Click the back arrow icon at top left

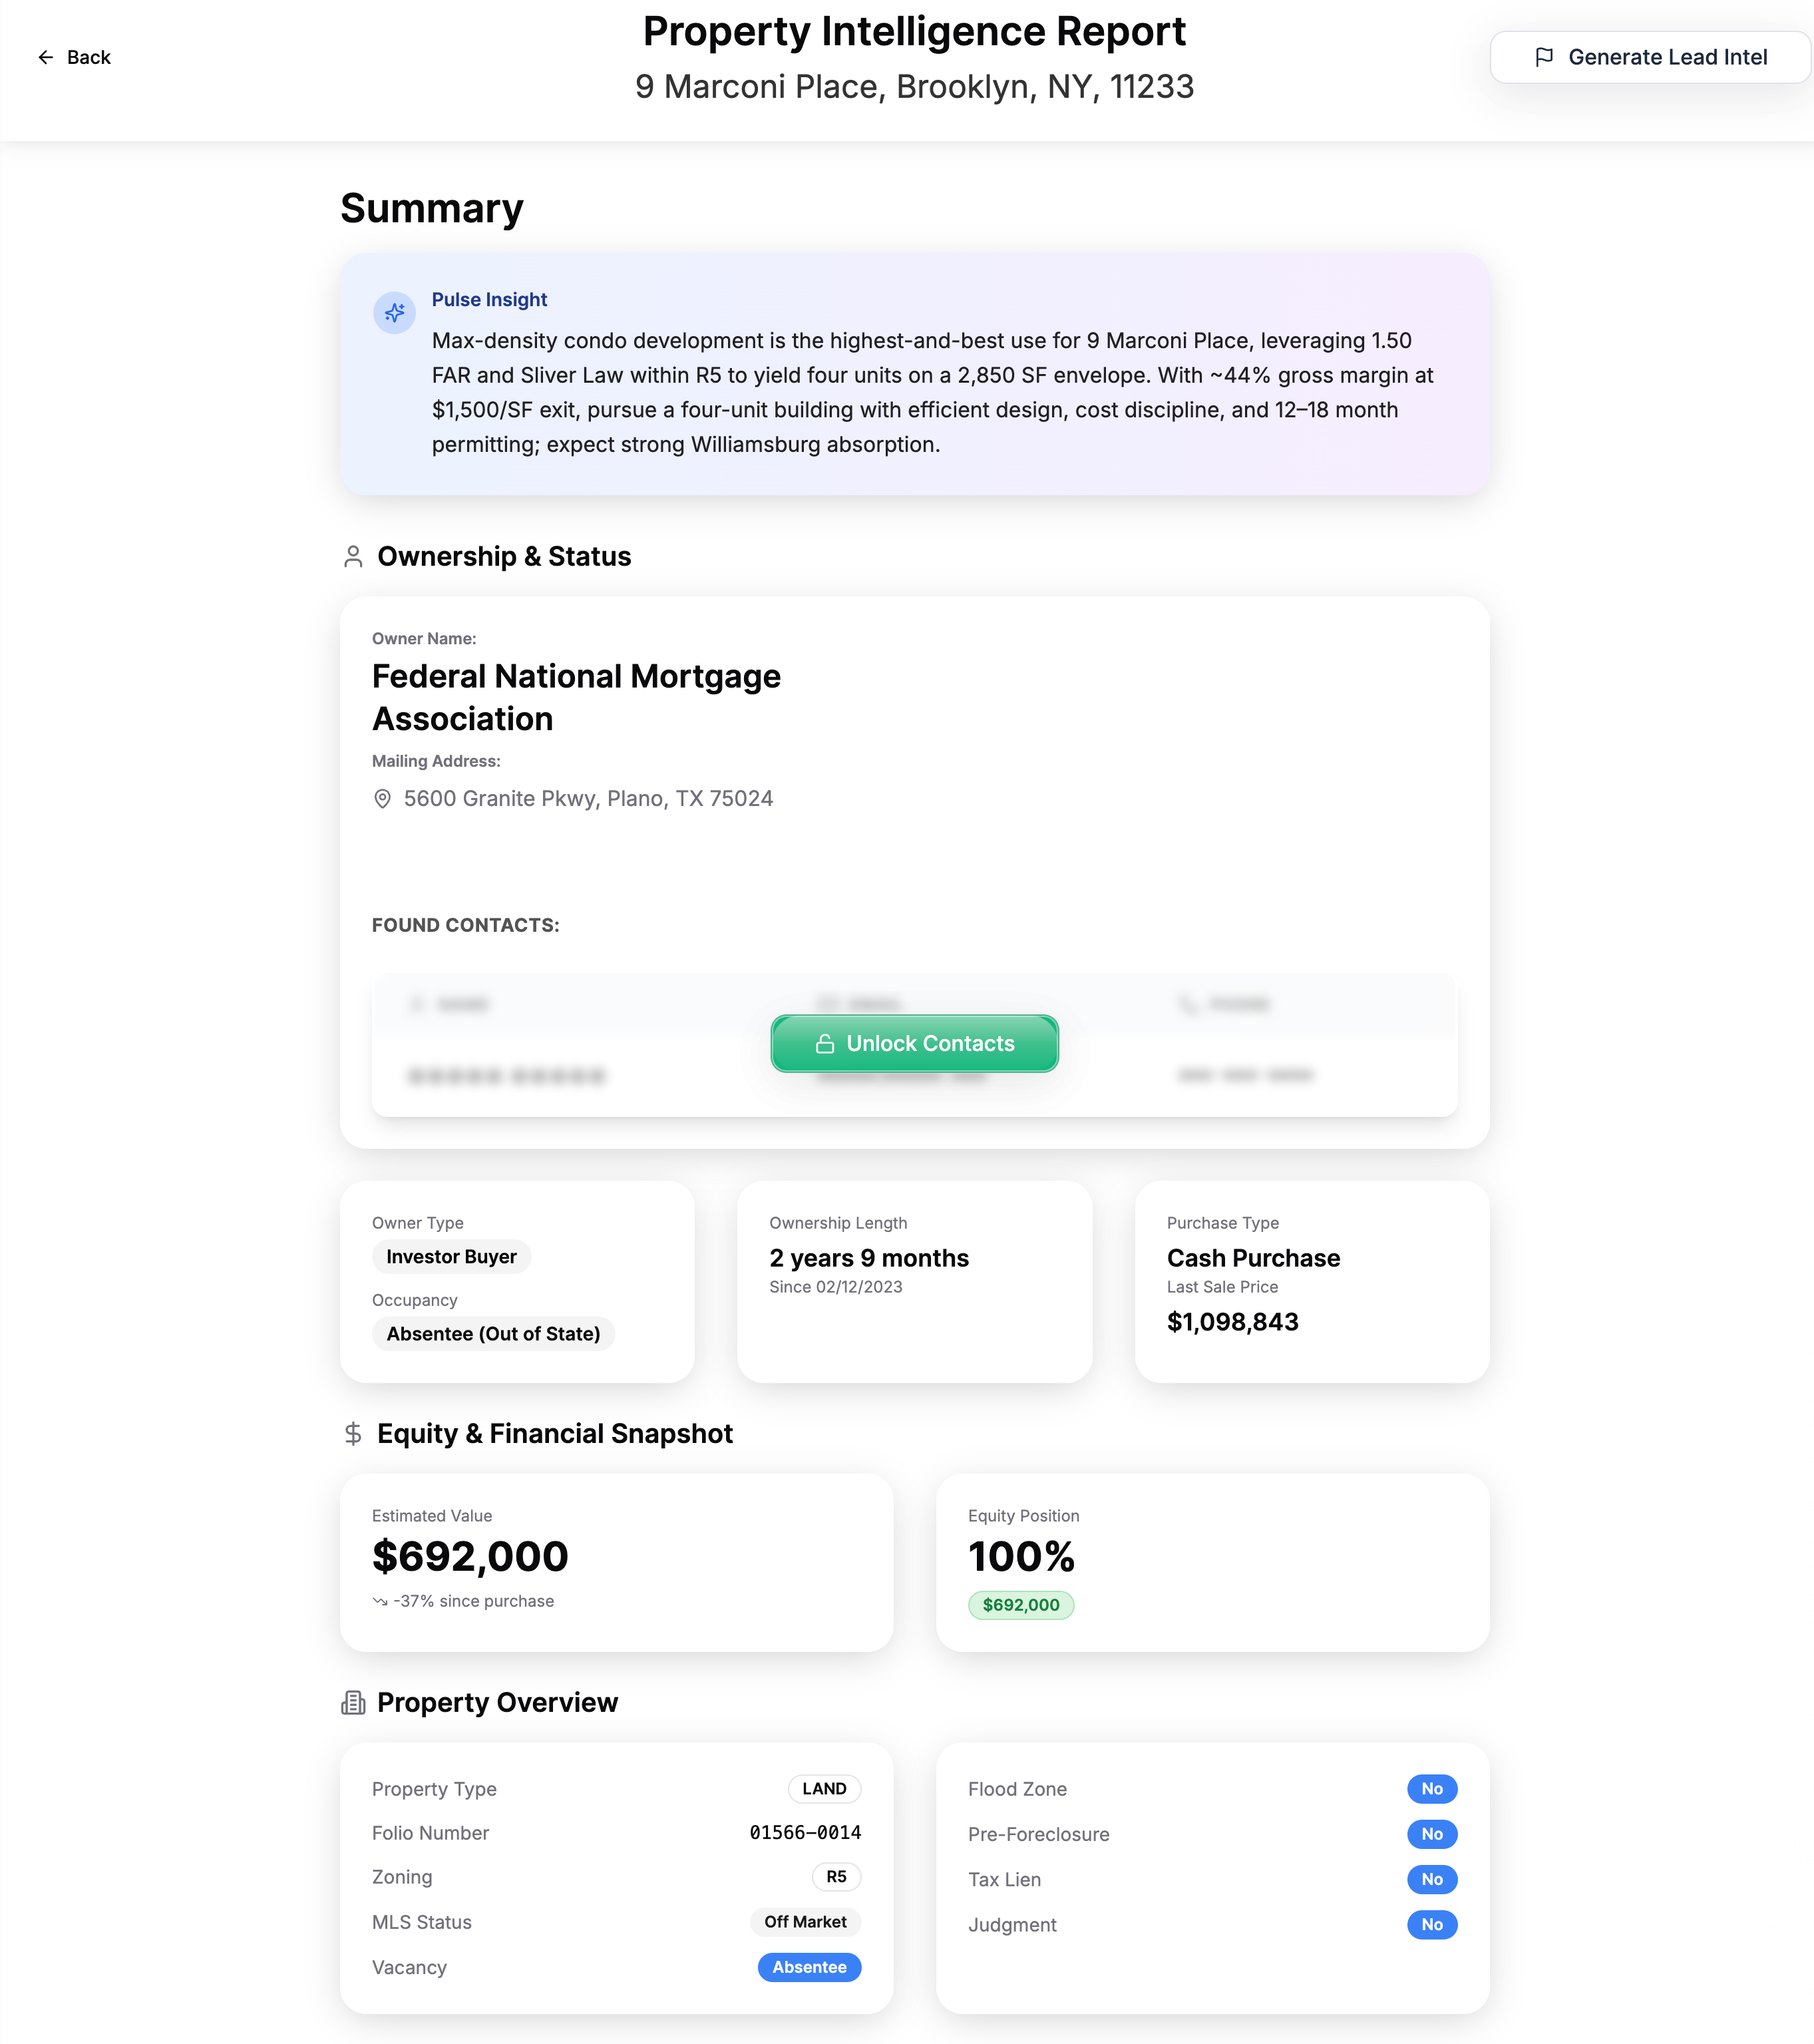[46, 57]
